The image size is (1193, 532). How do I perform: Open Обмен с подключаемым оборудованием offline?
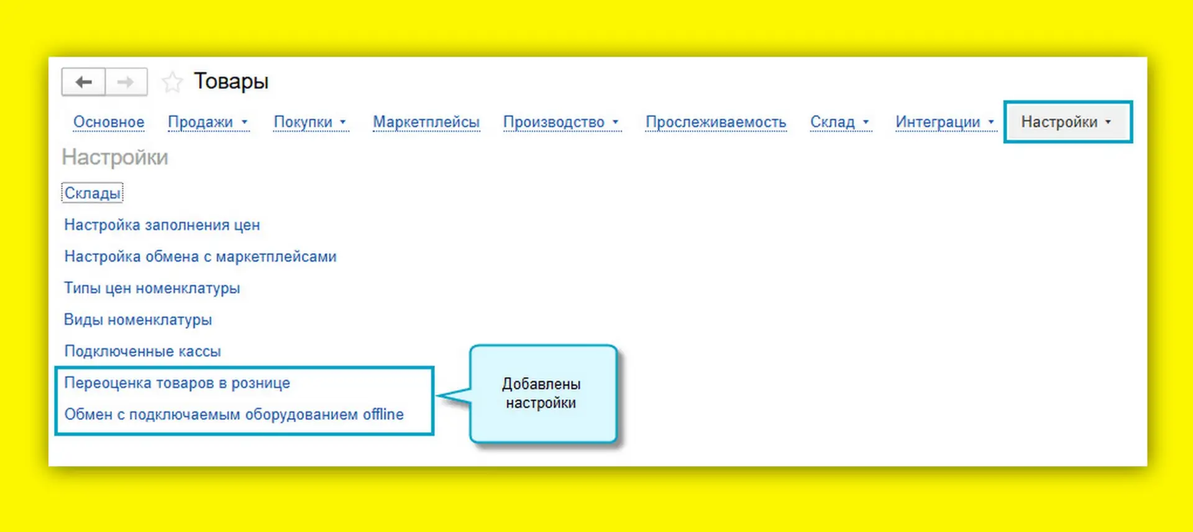[234, 414]
